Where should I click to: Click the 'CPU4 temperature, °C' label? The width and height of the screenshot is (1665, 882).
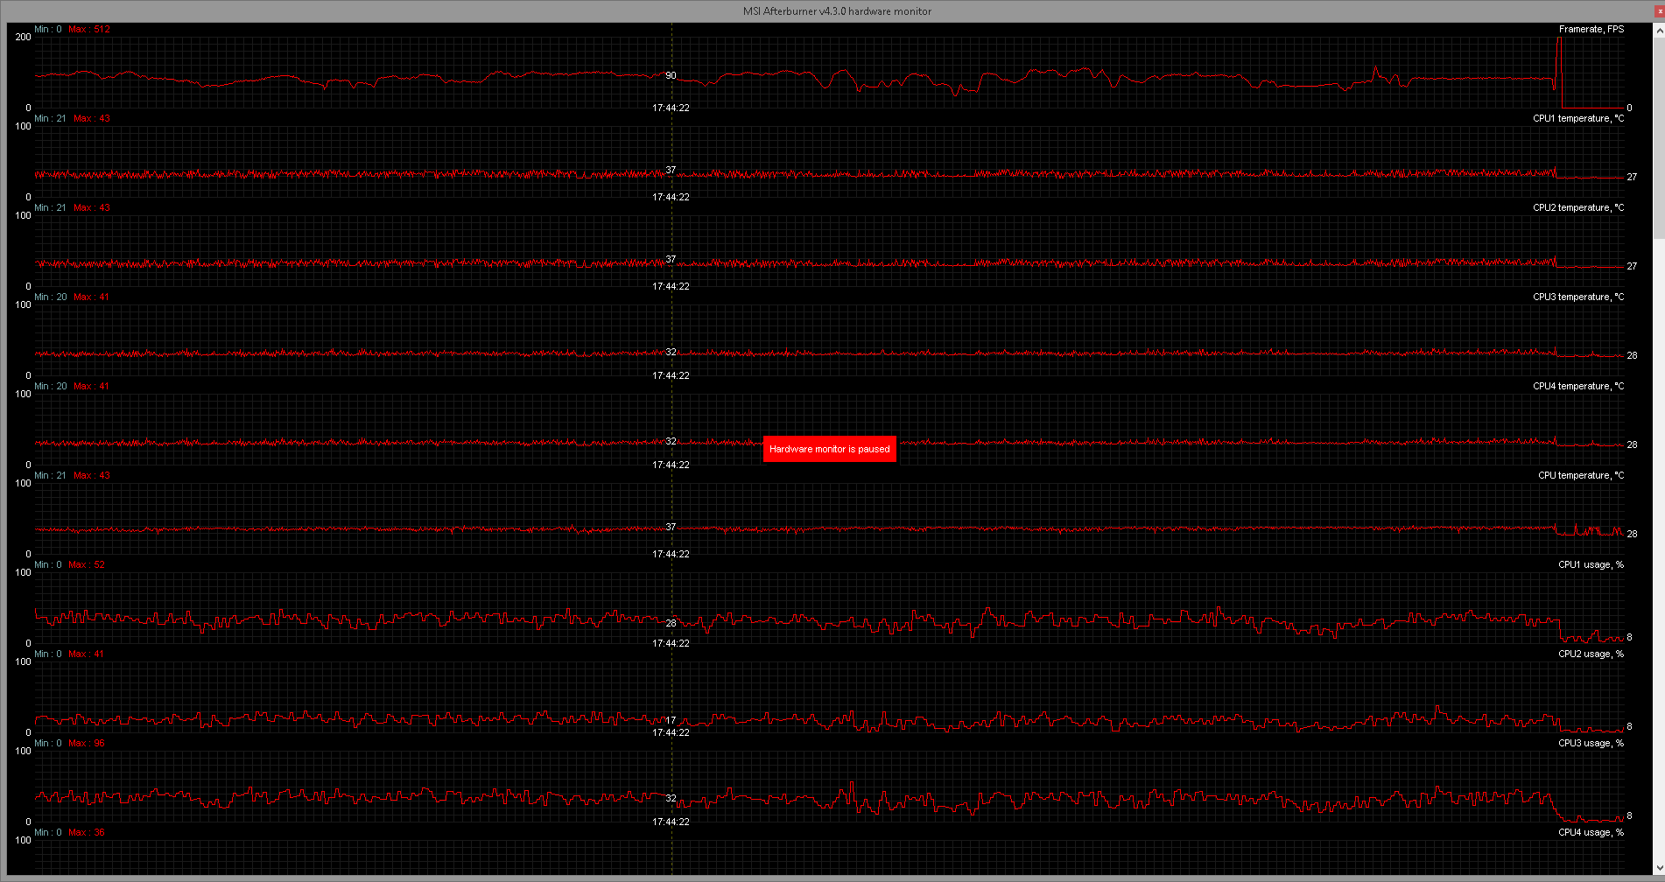coord(1578,386)
